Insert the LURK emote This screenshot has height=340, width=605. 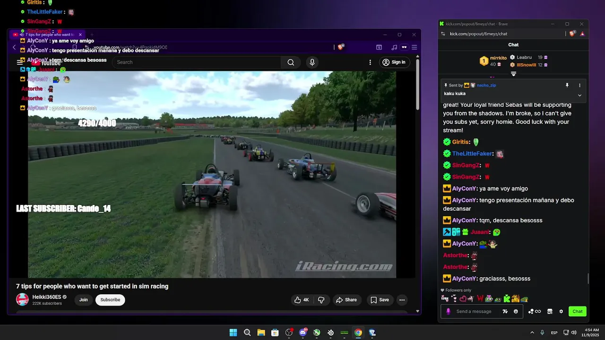click(x=445, y=298)
